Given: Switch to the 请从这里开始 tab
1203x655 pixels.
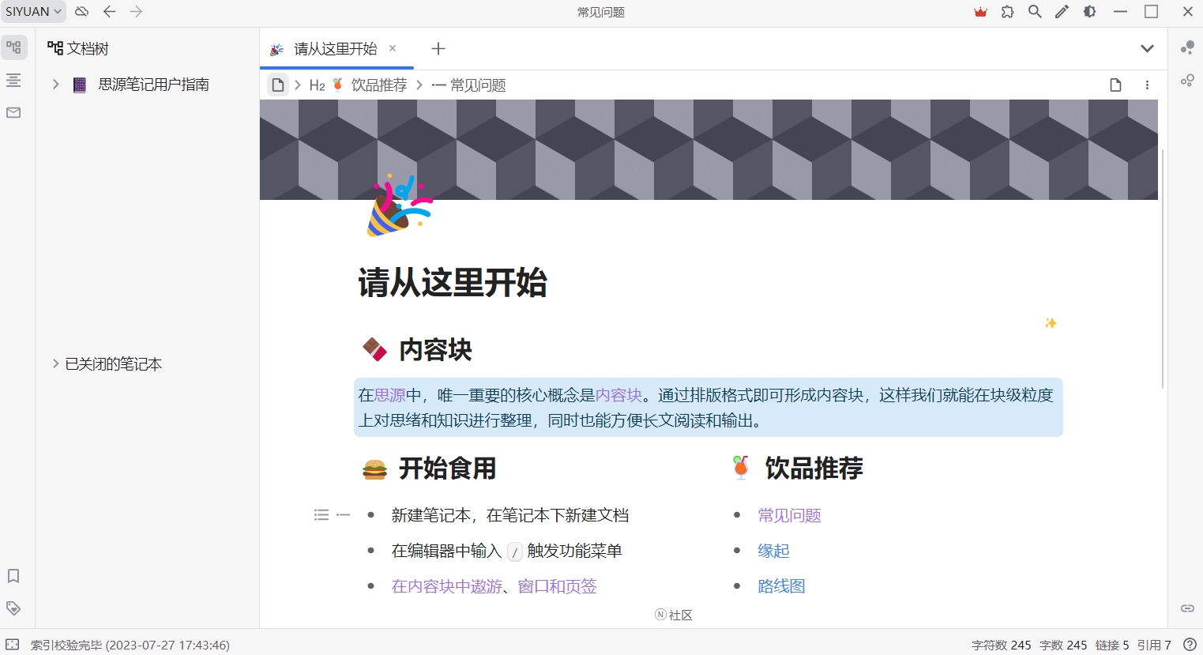Looking at the screenshot, I should click(x=332, y=49).
